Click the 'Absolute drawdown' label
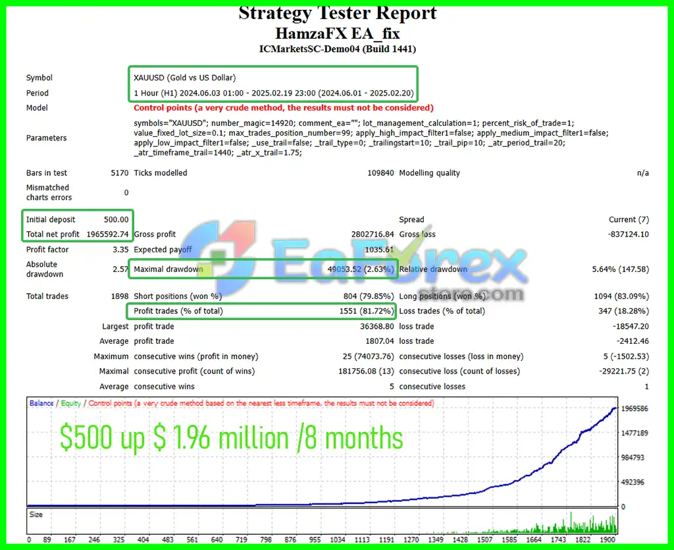This screenshot has height=550, width=674. [x=44, y=269]
